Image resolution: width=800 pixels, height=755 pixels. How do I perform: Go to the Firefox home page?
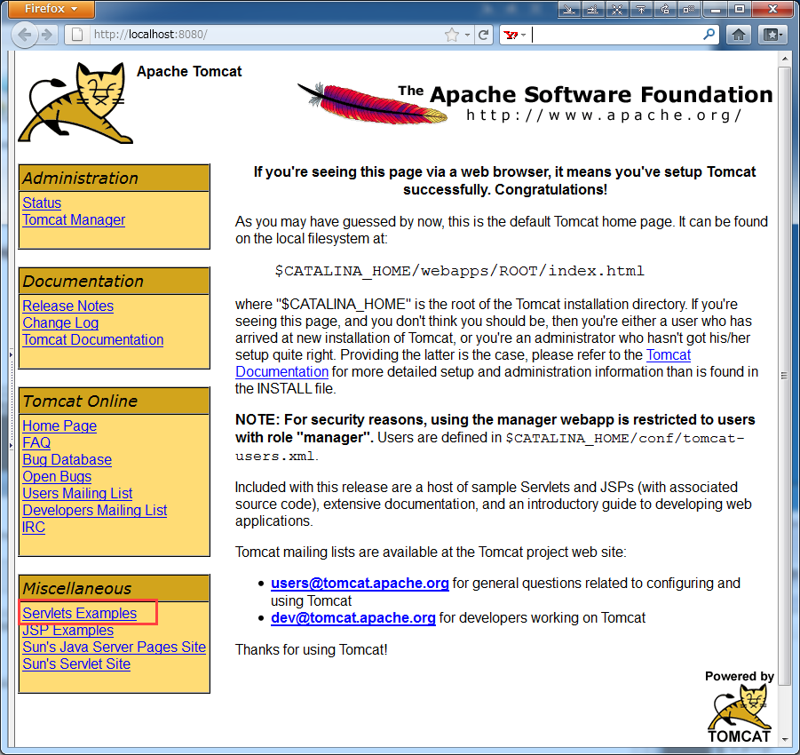(738, 35)
